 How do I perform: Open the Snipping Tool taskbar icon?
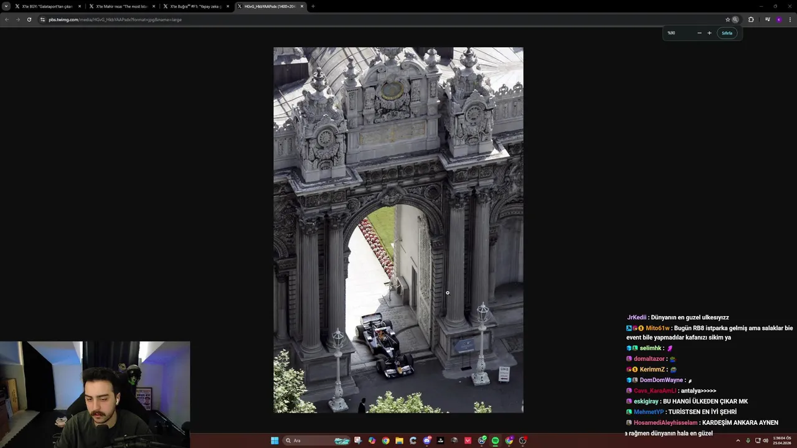358,441
